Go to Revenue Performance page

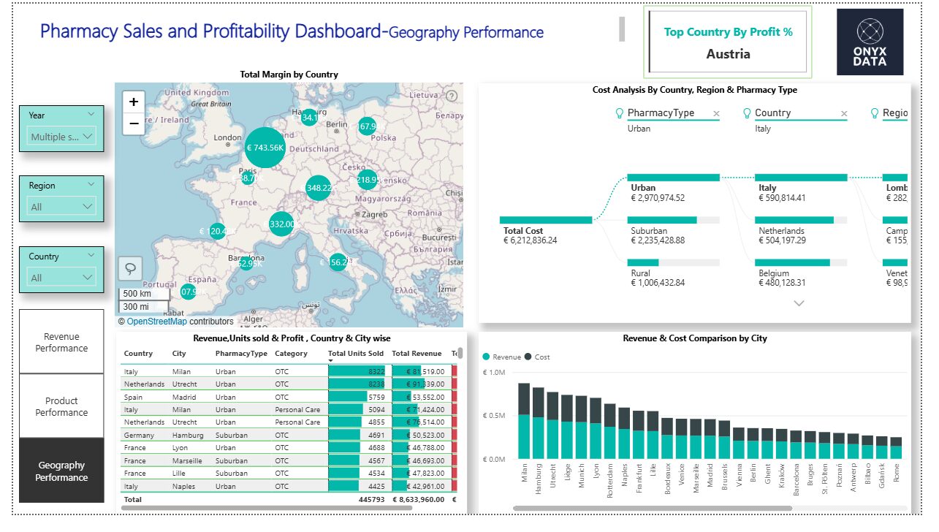click(61, 342)
